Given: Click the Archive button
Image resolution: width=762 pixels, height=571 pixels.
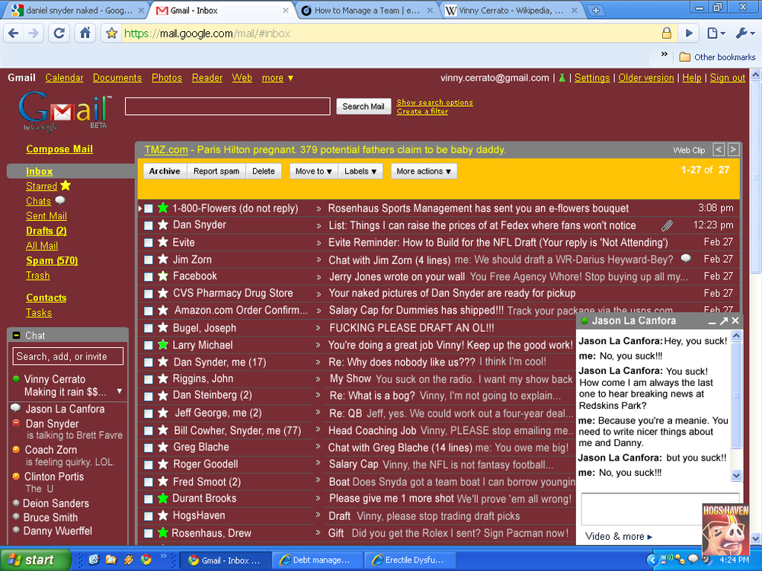Looking at the screenshot, I should tap(165, 171).
